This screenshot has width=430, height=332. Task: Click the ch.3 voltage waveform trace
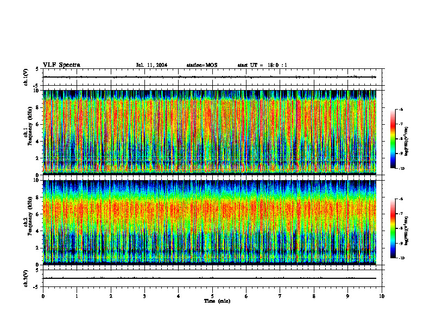coord(210,278)
